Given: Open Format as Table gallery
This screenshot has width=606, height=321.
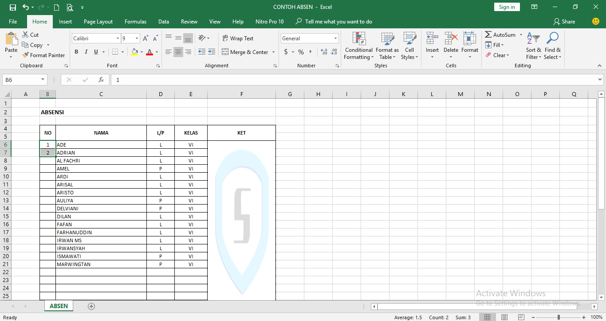Looking at the screenshot, I should [x=387, y=46].
